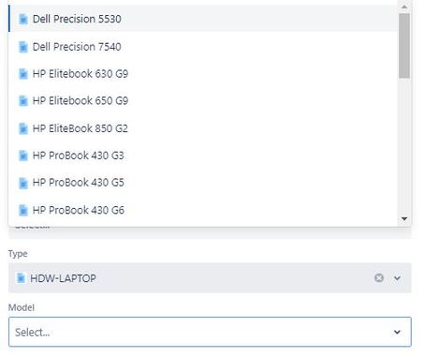The width and height of the screenshot is (425, 357).
Task: Click the icon next to HP Elitebook 630 G9
Action: [23, 74]
